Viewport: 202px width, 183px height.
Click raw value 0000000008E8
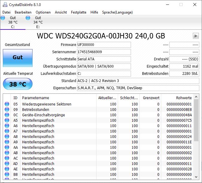(179, 110)
